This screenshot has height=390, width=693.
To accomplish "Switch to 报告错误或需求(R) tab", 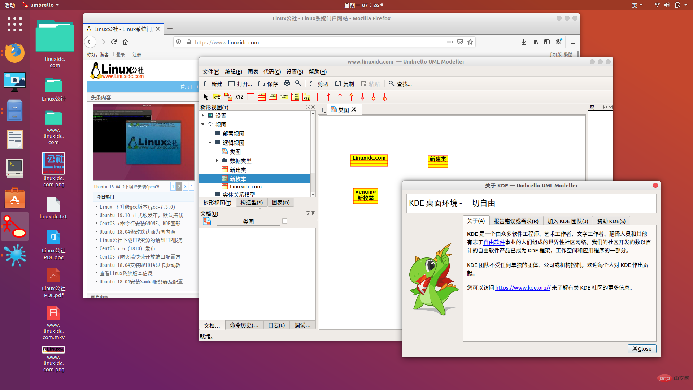I will coord(516,221).
